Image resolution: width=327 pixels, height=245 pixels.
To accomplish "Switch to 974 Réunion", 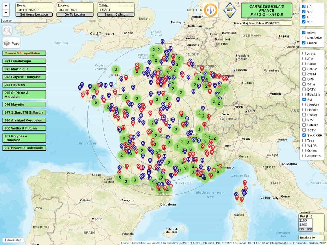I will pyautogui.click(x=24, y=85).
